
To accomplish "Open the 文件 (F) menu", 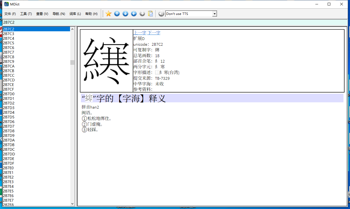I will tap(10, 14).
